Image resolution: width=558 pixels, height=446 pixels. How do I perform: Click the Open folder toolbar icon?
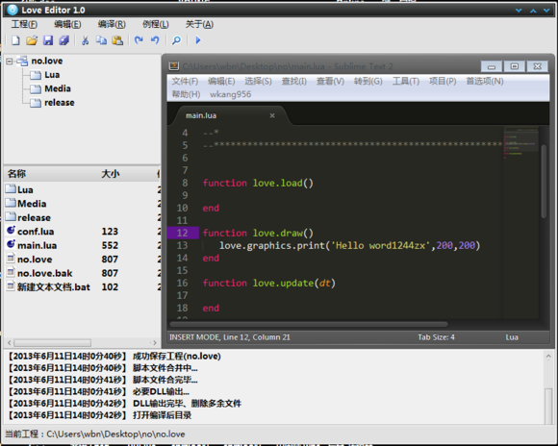point(32,40)
